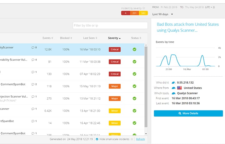The image size is (225, 144).
Task: Open the Last 90 days dropdown
Action: click(x=162, y=14)
